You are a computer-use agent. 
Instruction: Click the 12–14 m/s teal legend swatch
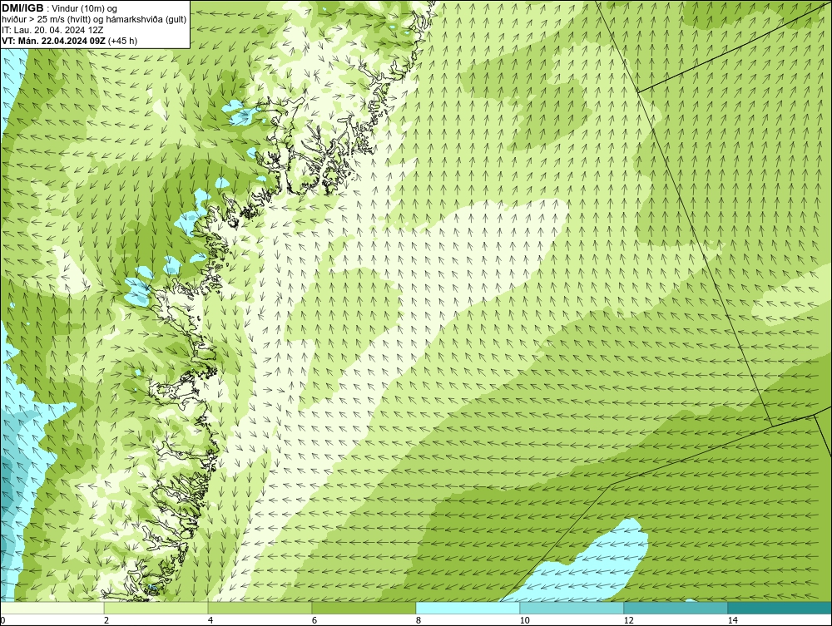click(676, 608)
